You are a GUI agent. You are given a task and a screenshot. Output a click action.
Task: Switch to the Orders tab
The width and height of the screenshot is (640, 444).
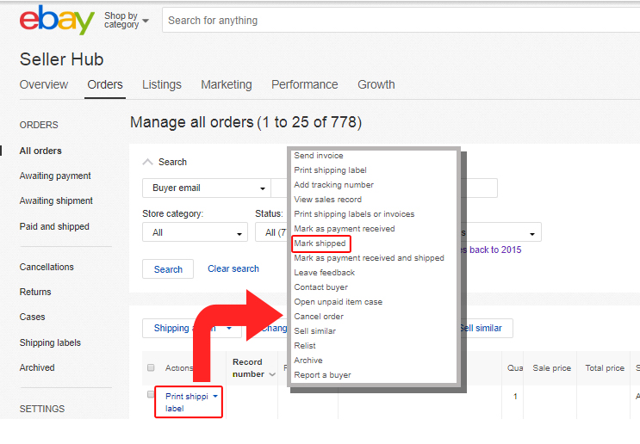(105, 84)
